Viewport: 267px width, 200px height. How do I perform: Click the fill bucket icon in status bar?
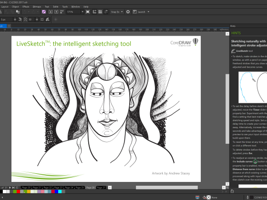pyautogui.click(x=204, y=197)
